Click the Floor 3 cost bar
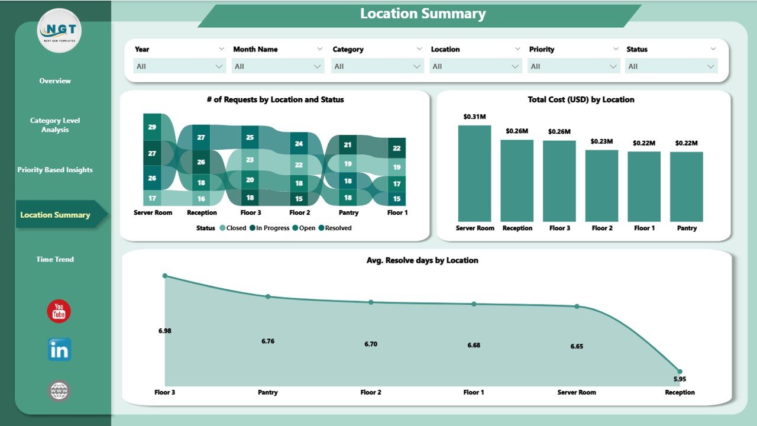The image size is (757, 426). click(x=559, y=181)
